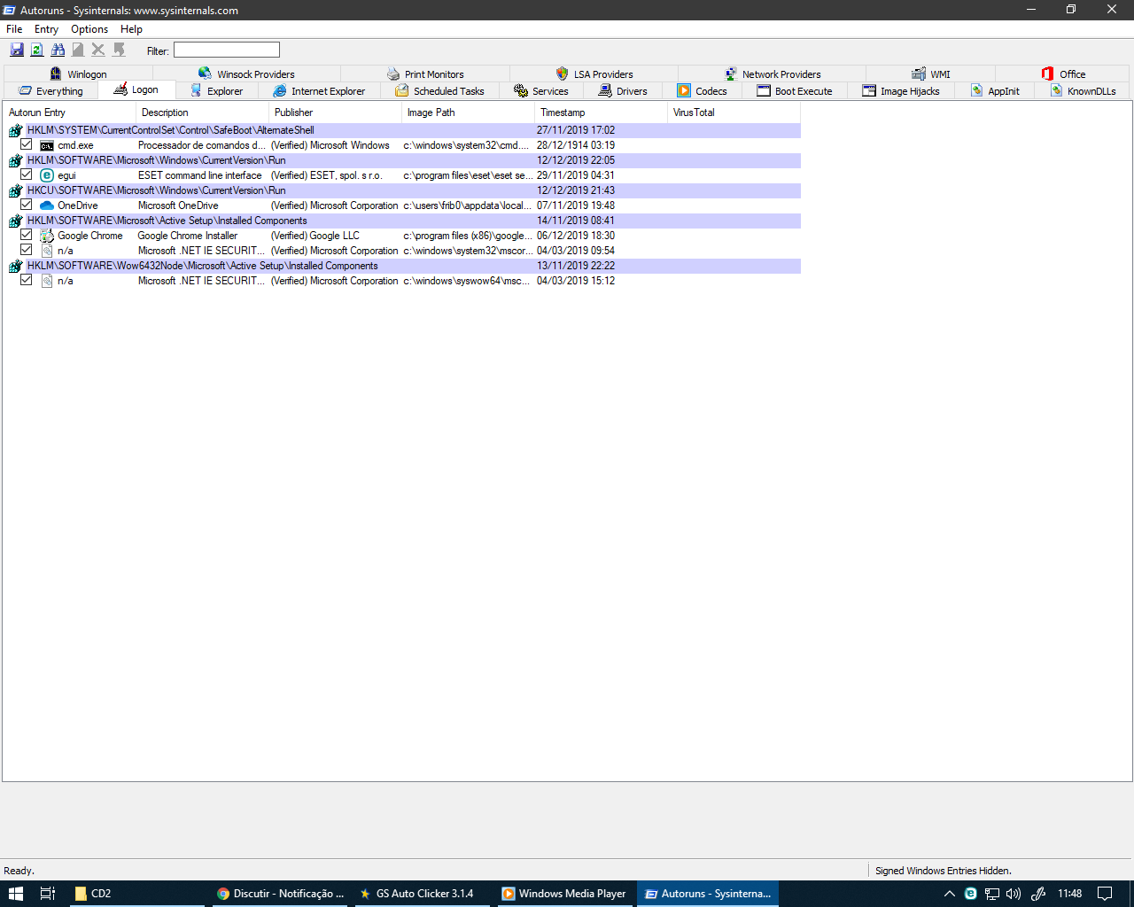
Task: Show the Codecs tab
Action: coord(702,91)
